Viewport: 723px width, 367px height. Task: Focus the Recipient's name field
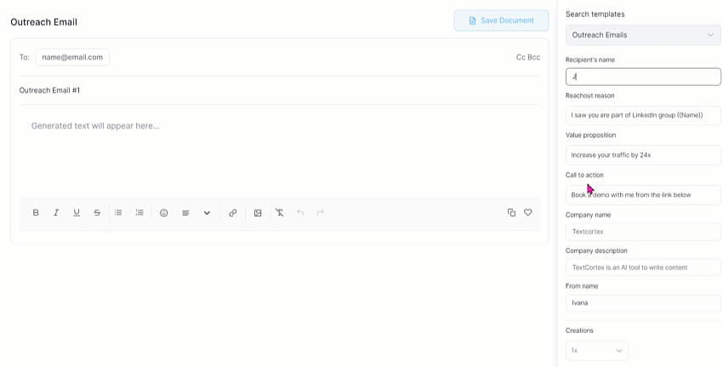pyautogui.click(x=643, y=77)
